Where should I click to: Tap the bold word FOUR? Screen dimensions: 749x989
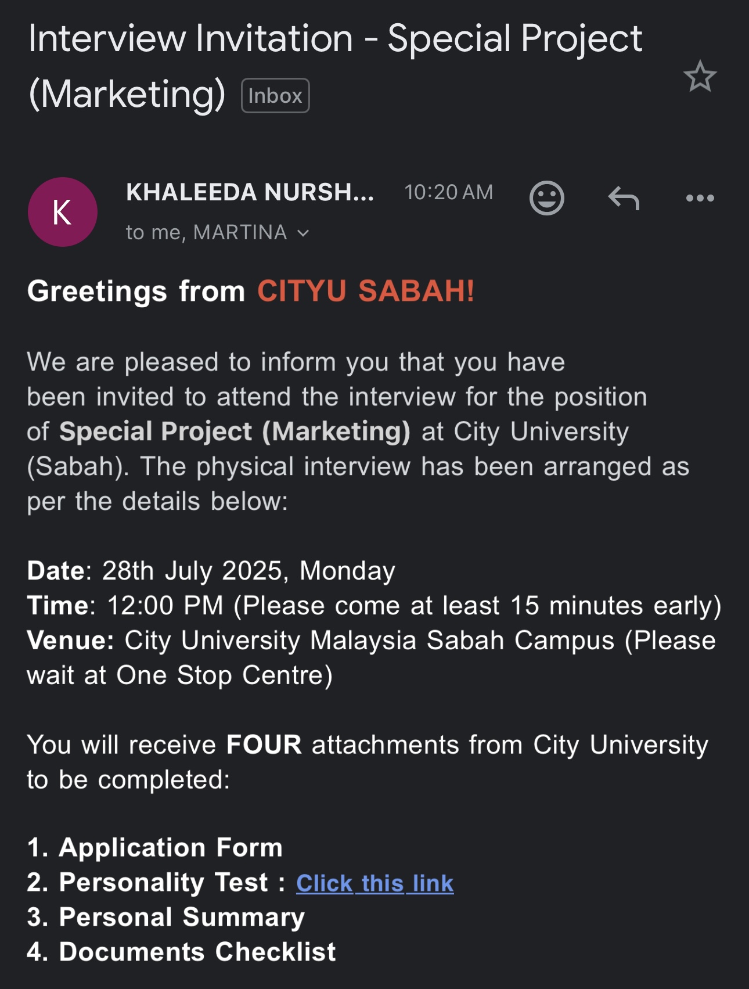[264, 745]
